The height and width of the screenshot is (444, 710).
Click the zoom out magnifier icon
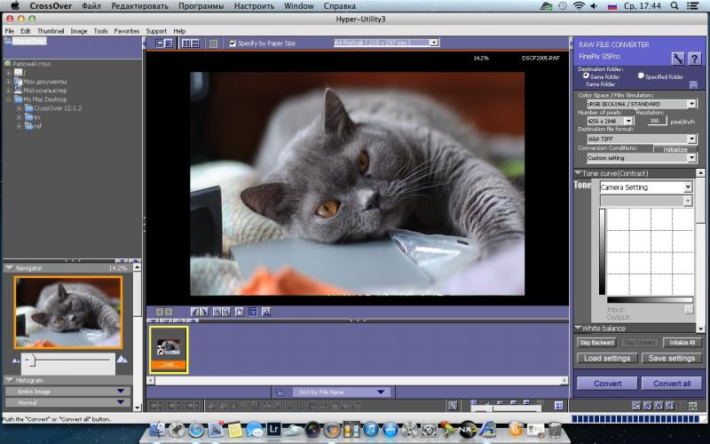(x=226, y=312)
